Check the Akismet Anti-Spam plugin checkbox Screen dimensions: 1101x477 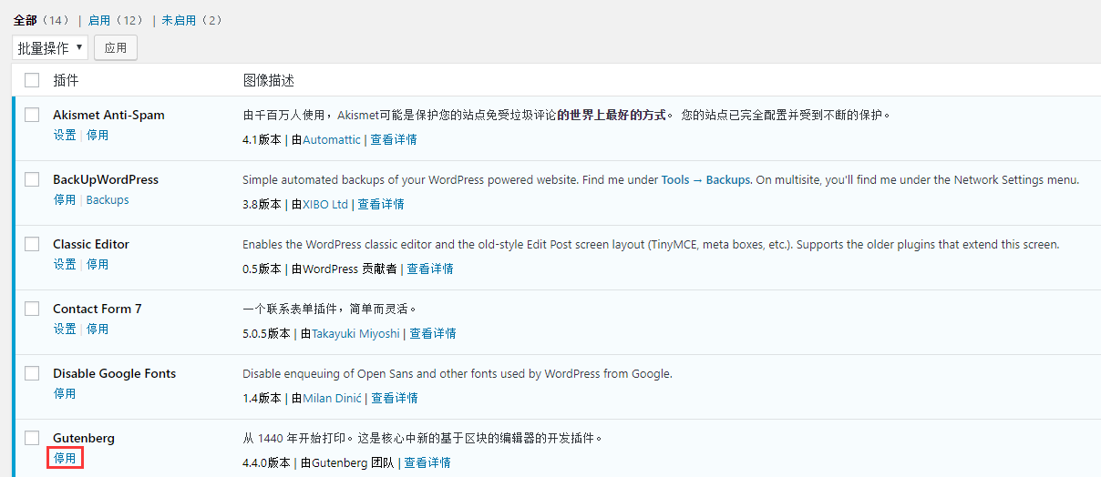pyautogui.click(x=32, y=115)
